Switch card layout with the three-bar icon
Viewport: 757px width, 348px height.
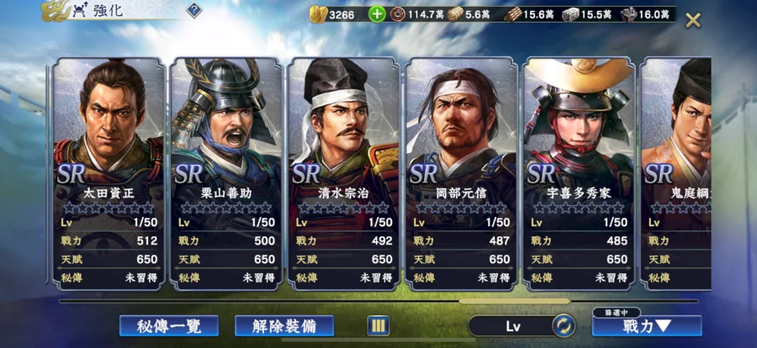378,326
